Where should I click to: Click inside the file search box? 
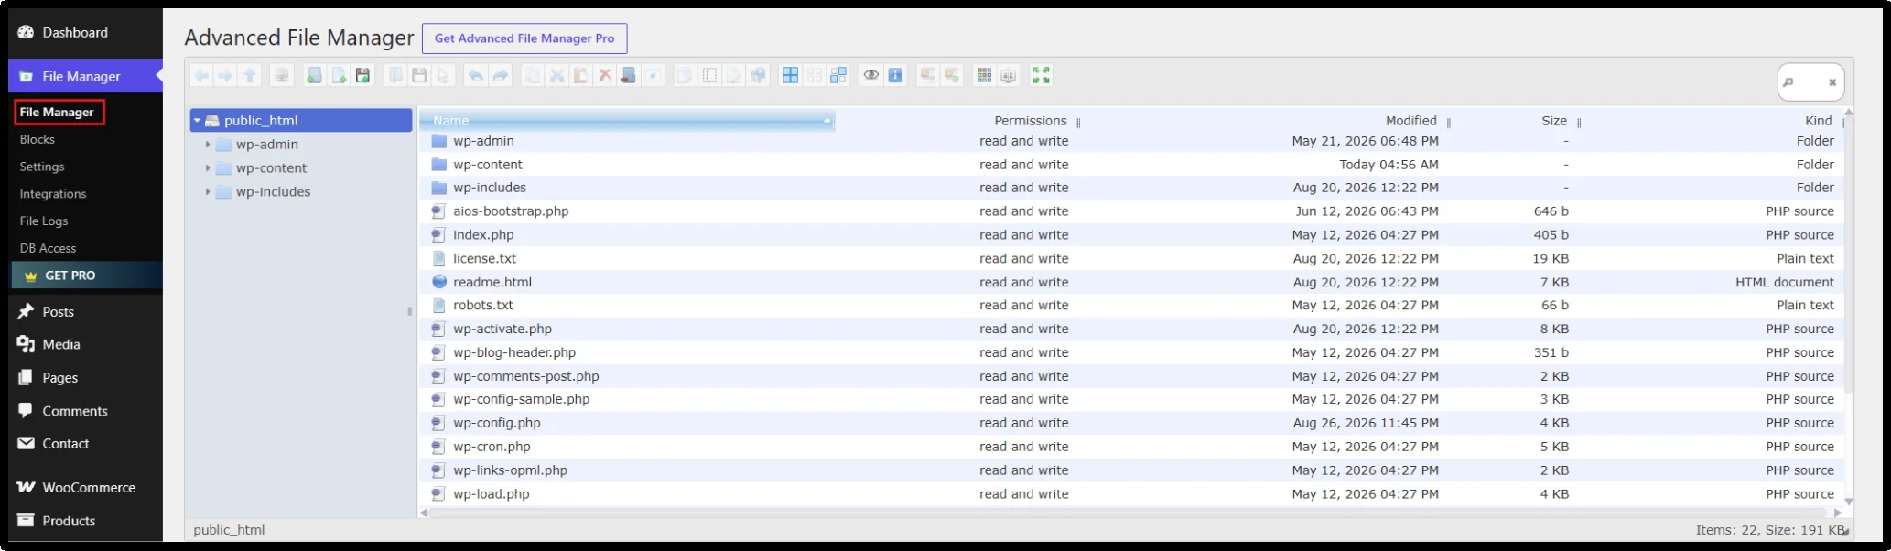(x=1809, y=82)
